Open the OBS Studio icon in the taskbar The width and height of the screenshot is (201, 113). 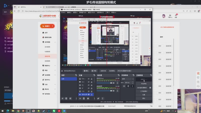click(x=28, y=111)
